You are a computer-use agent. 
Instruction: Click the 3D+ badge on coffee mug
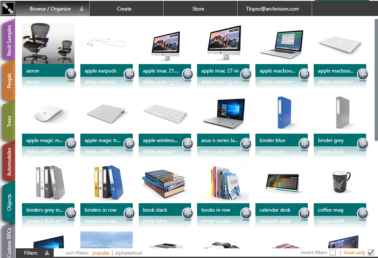click(x=363, y=213)
